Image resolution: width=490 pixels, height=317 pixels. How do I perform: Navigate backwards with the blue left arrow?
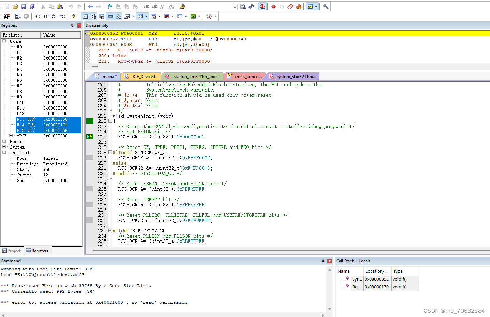90,7
